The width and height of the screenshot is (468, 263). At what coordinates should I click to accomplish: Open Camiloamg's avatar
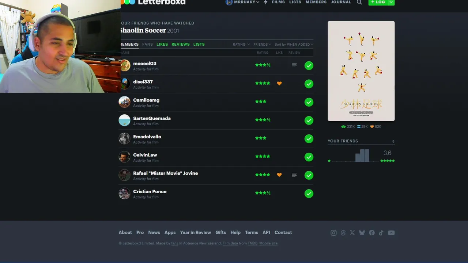pyautogui.click(x=124, y=102)
